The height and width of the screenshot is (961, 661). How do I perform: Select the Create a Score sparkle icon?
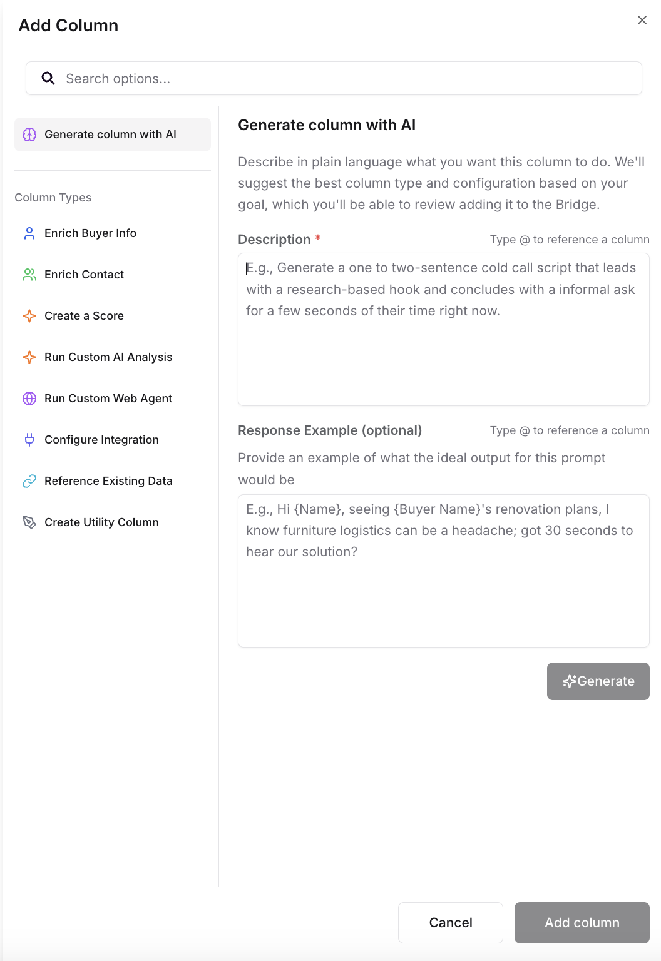tap(29, 315)
